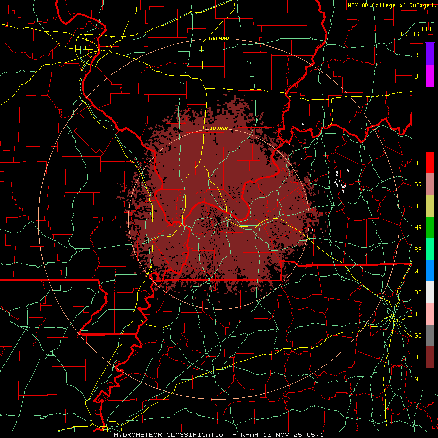The image size is (438, 438).
Task: Select the BD yellow-olive legend swatch
Action: pos(430,206)
